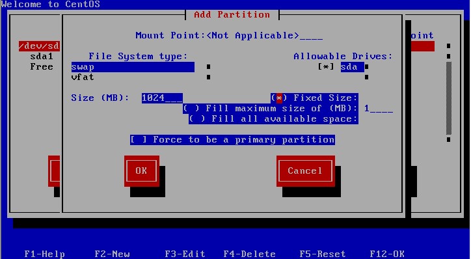471x259 pixels.
Task: Click the OK button in Add Partition
Action: coord(141,170)
